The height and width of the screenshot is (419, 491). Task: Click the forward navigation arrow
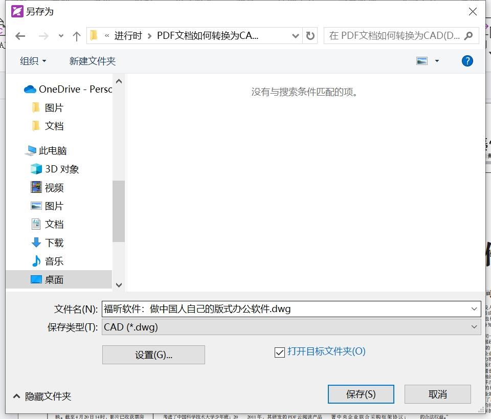tap(43, 36)
